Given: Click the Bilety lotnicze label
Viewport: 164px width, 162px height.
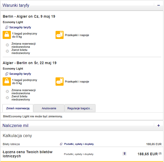Looking at the screenshot, I should coord(11,144).
